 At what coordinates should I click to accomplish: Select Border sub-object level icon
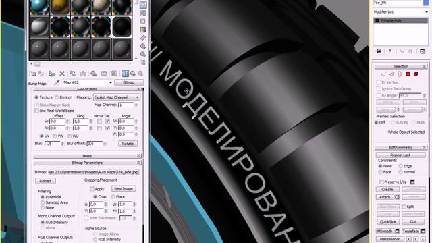[400, 74]
